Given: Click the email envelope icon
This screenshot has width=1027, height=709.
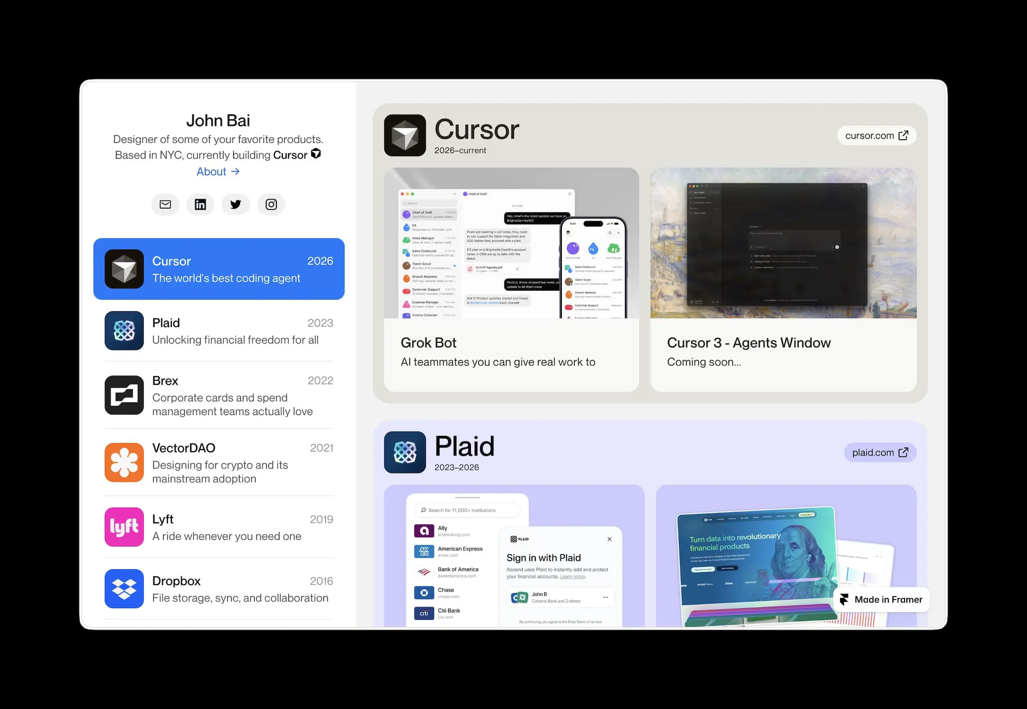Looking at the screenshot, I should [165, 204].
